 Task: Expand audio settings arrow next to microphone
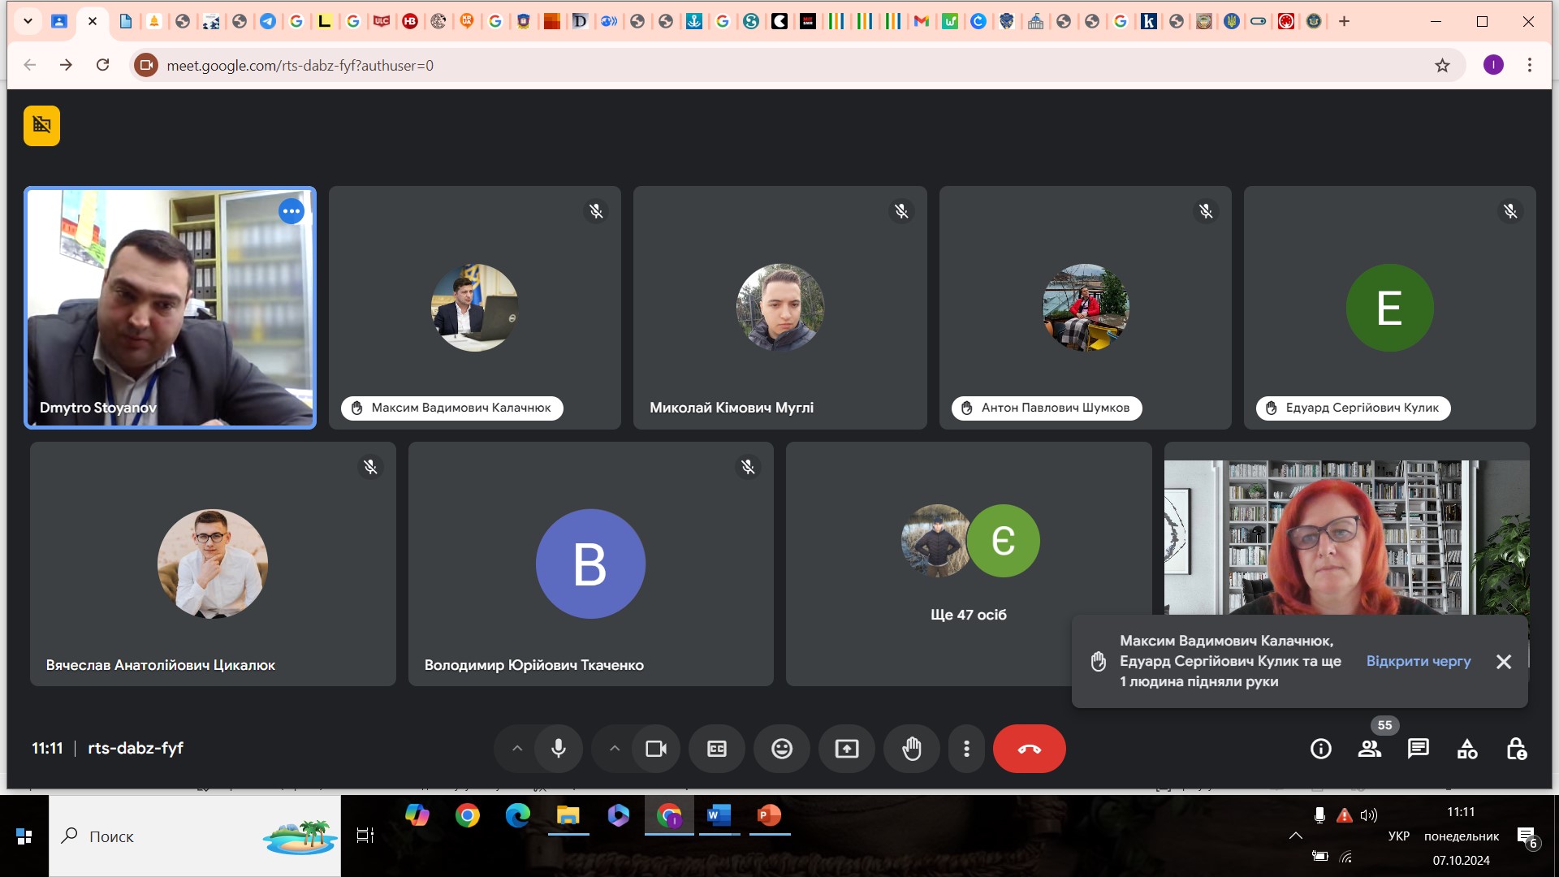pyautogui.click(x=517, y=749)
